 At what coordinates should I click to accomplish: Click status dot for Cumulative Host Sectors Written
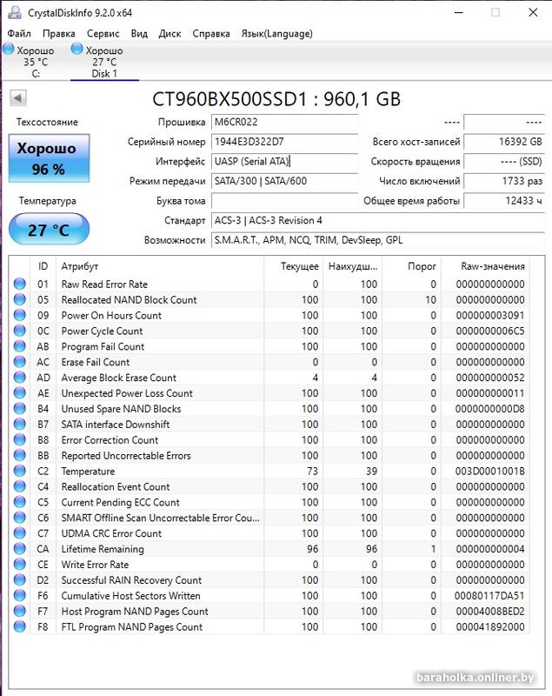click(19, 595)
